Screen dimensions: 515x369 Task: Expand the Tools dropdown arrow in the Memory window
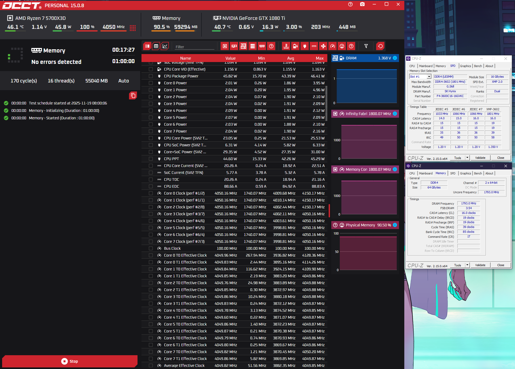coord(467,265)
